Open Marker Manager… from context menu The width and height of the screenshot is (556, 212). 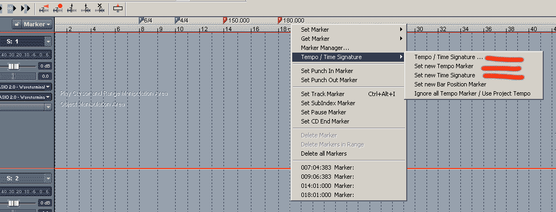(325, 48)
